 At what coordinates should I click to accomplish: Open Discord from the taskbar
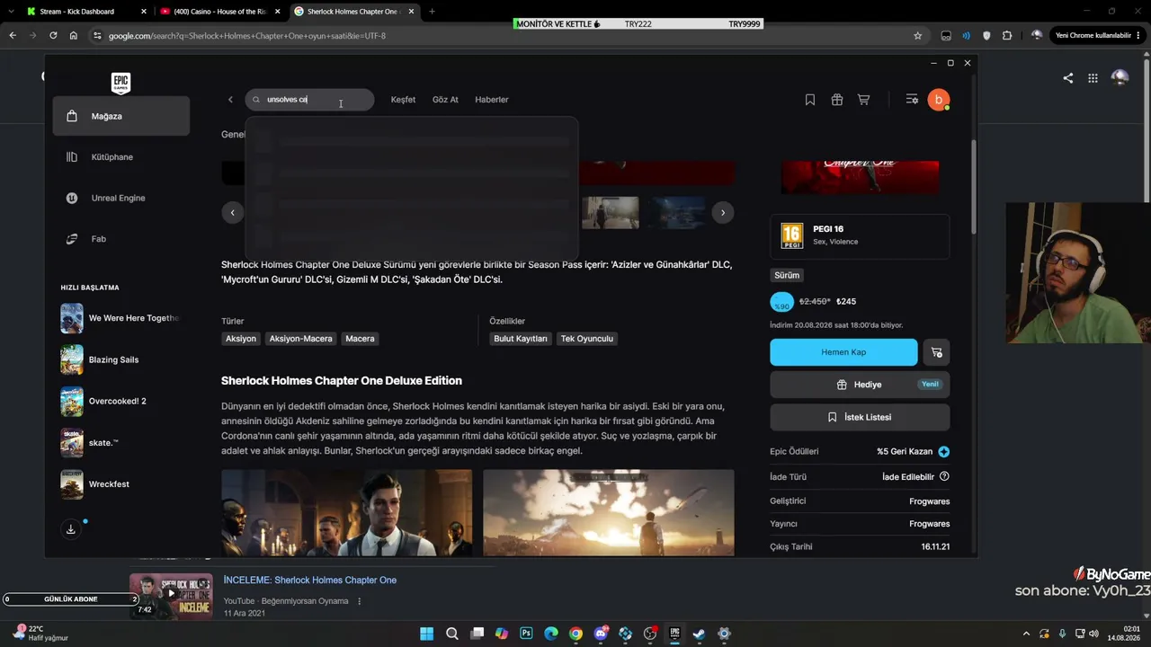601,634
